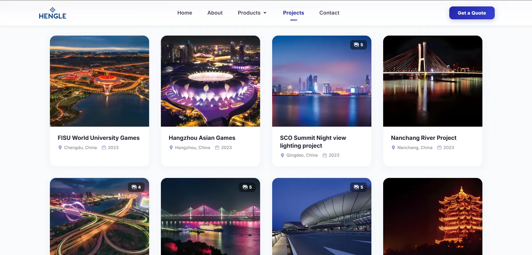Open Hangzhou Asian Games title link
The width and height of the screenshot is (532, 255).
[x=202, y=138]
